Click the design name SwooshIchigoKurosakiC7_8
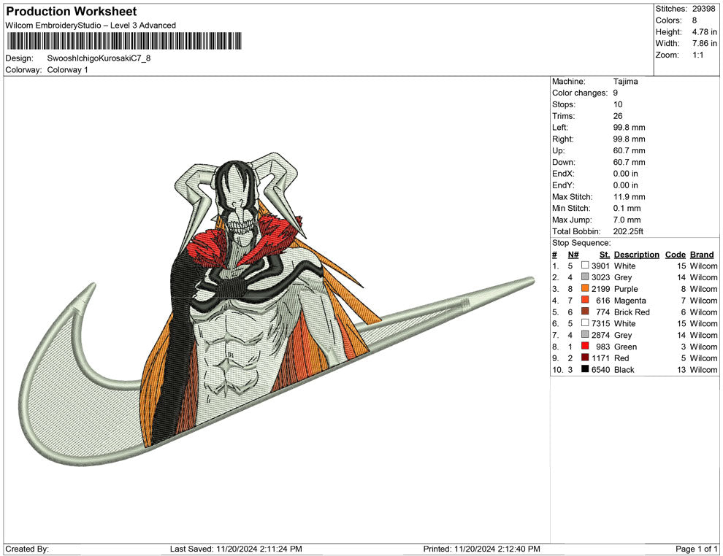Screen dimensions: 723x556 [x=99, y=58]
